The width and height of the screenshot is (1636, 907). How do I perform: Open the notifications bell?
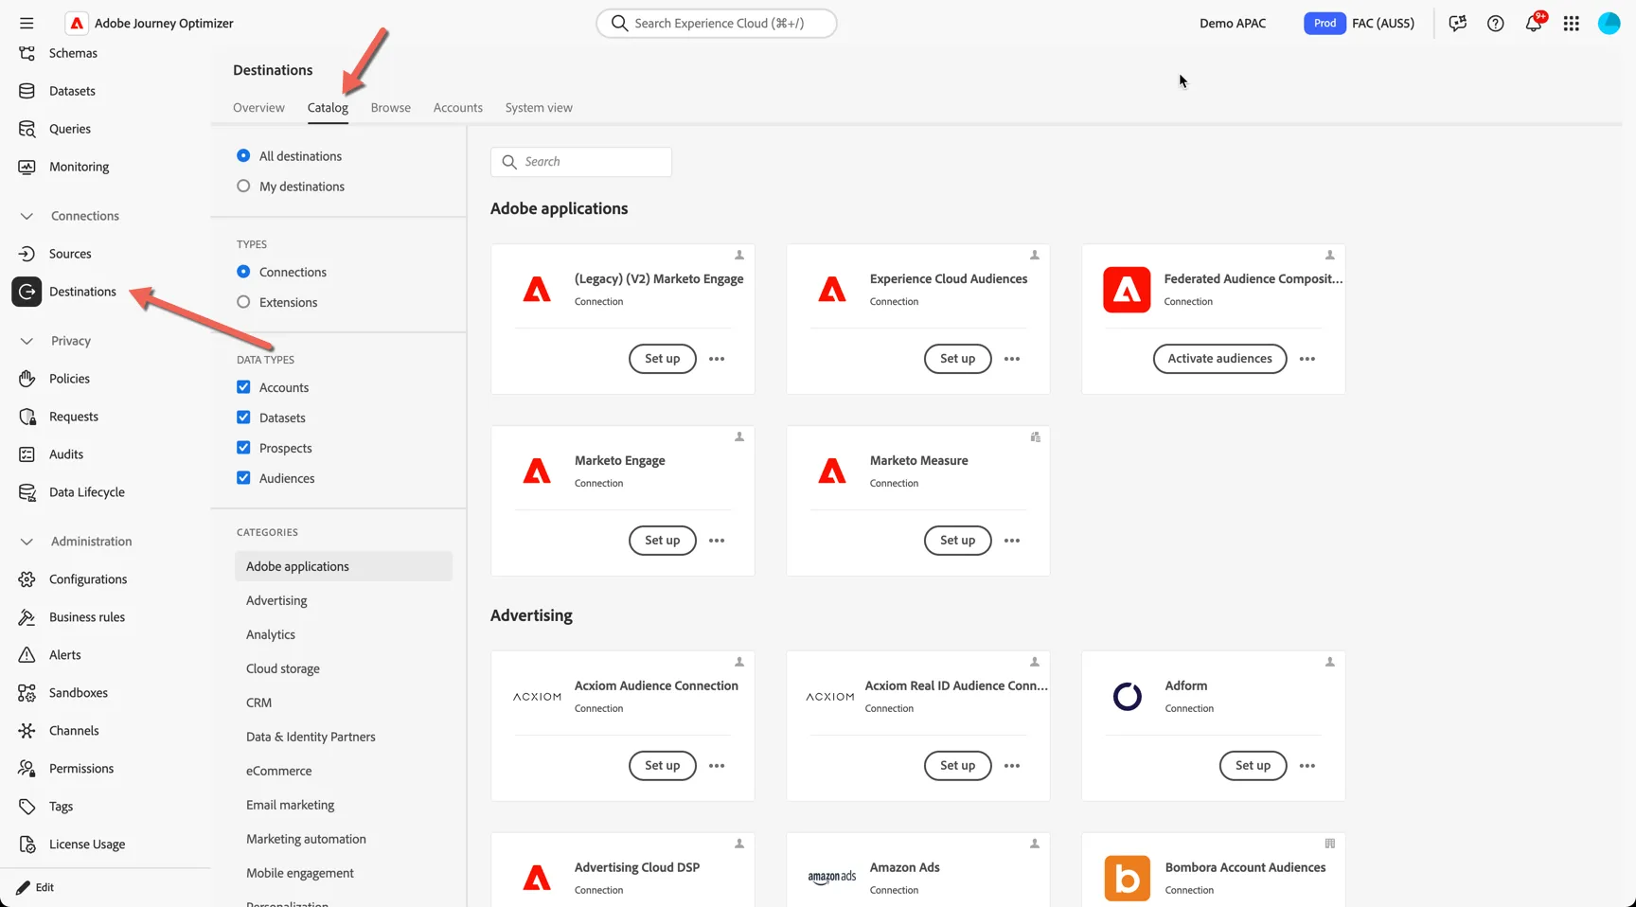[x=1534, y=24]
